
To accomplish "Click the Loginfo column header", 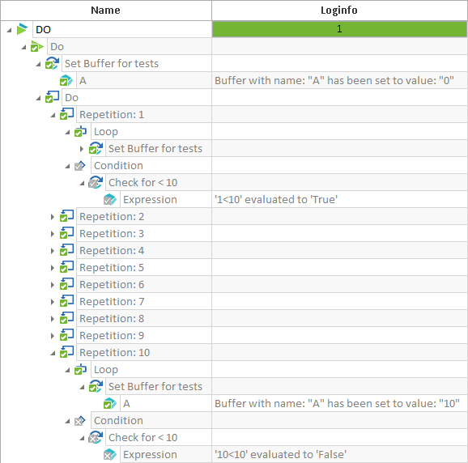I will 339,11.
